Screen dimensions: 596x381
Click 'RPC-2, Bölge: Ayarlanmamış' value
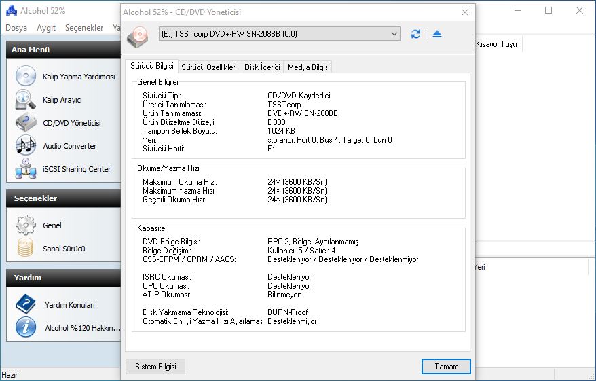click(313, 242)
